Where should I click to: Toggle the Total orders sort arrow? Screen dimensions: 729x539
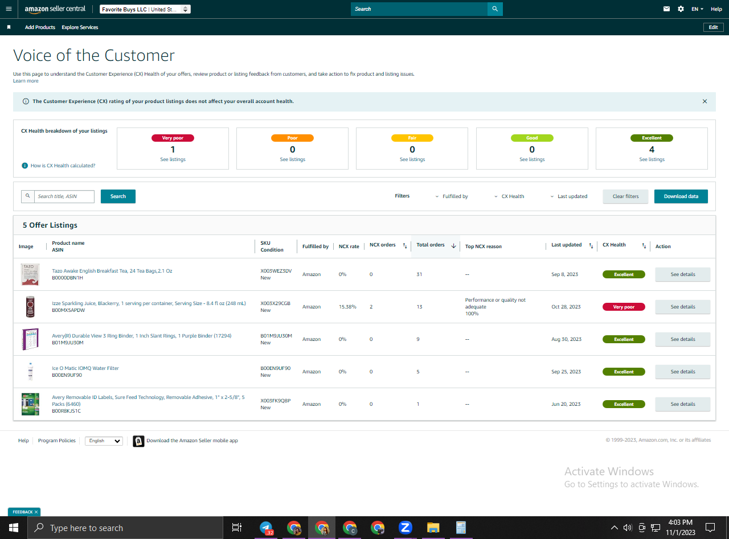coord(454,246)
